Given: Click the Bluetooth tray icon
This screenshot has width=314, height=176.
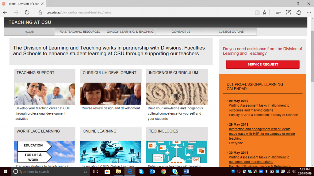Looking at the screenshot, I should coord(266,171).
